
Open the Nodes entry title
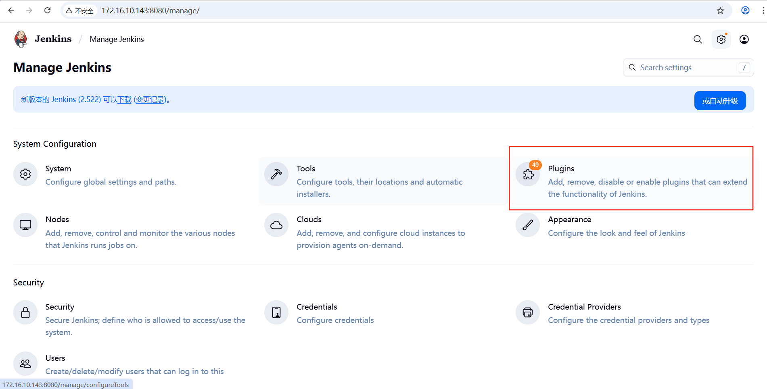[x=57, y=219]
